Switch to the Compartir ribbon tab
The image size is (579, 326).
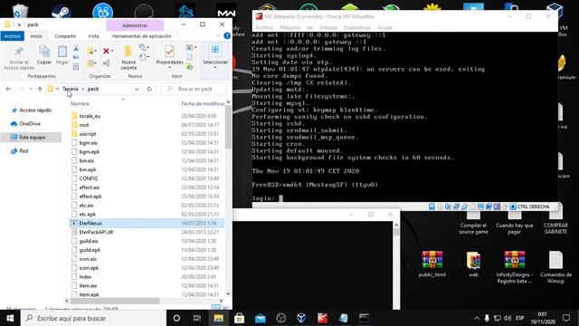(x=65, y=36)
